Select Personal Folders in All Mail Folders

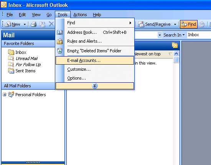point(31,95)
